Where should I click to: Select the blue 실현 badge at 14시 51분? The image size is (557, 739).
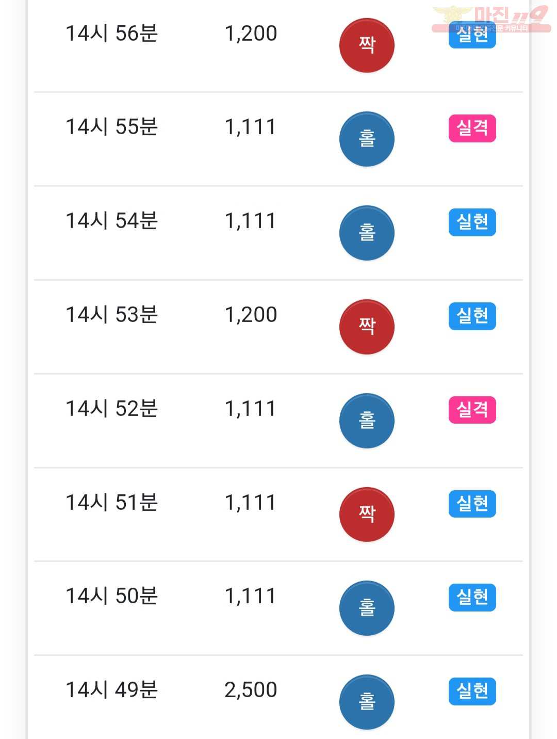[x=472, y=504]
